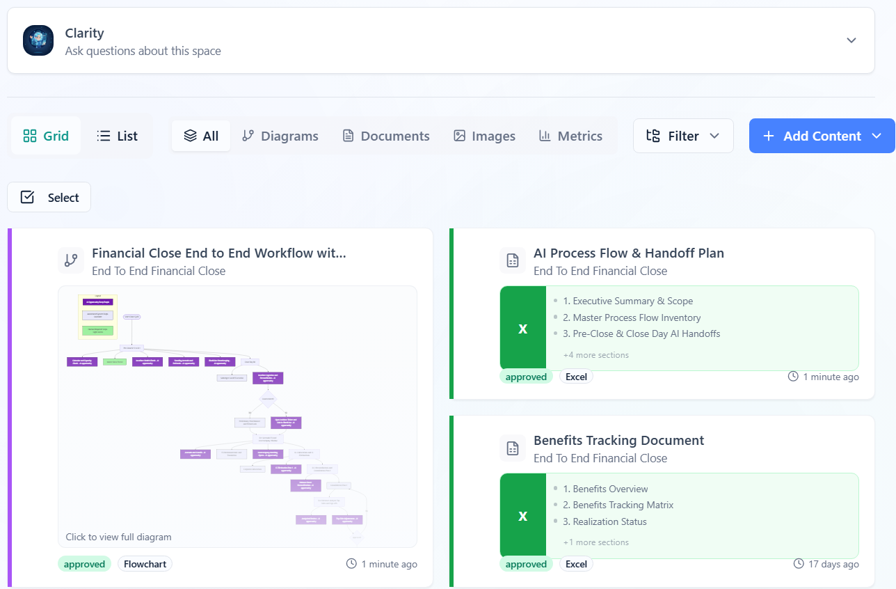Click Excel file icon on AI Process Flow card
The image size is (896, 589).
click(x=523, y=328)
